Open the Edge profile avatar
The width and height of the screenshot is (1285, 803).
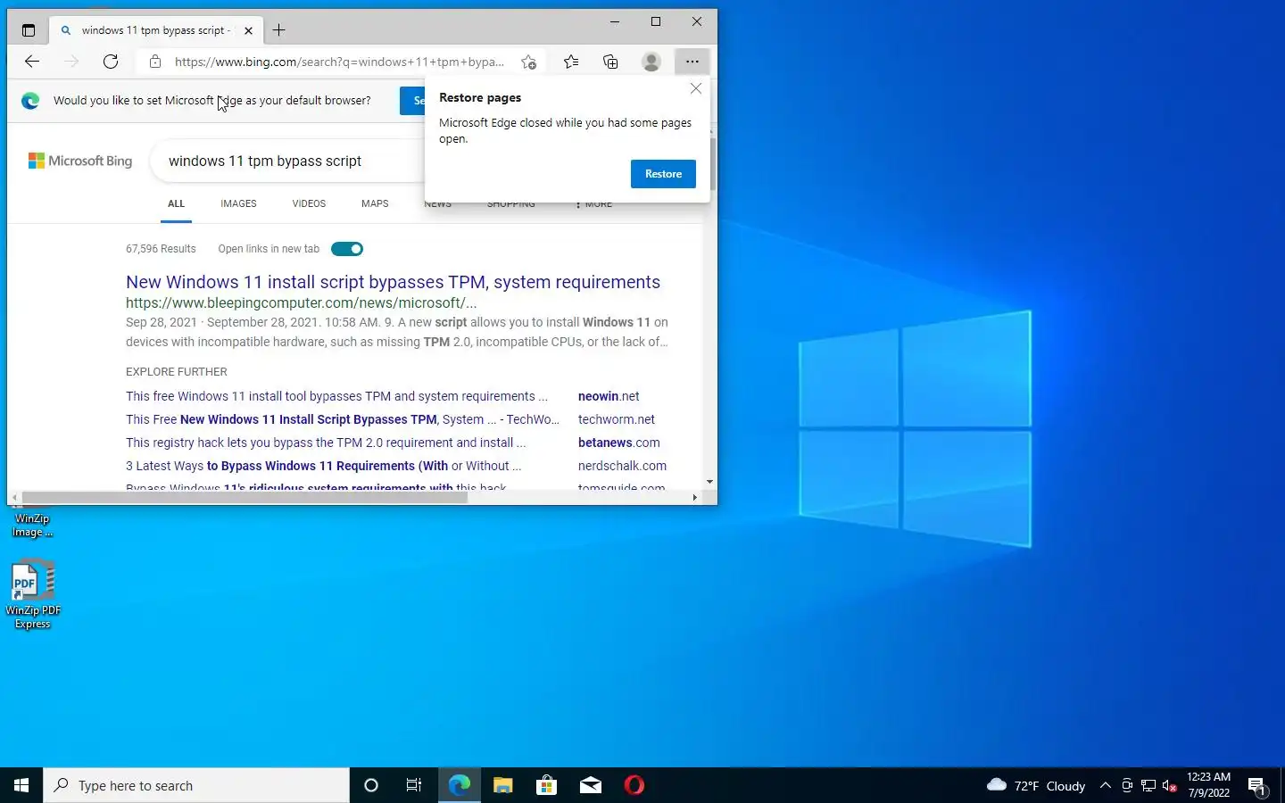(x=651, y=62)
